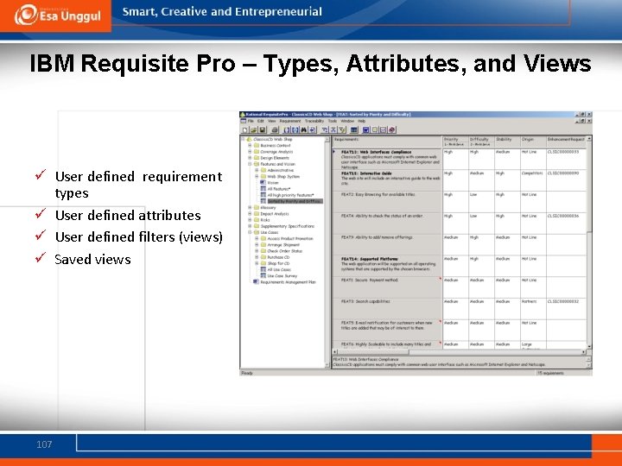
Task: Click the blue document toolbar icon
Action: [365, 129]
